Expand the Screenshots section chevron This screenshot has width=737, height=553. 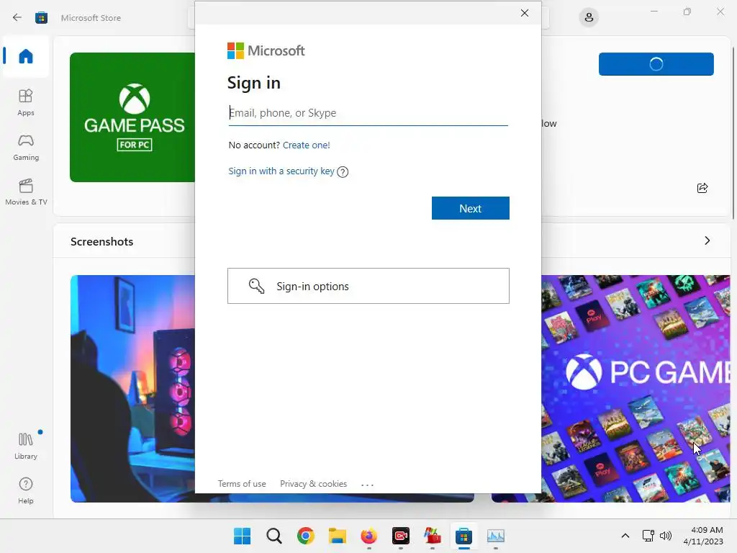[707, 240]
